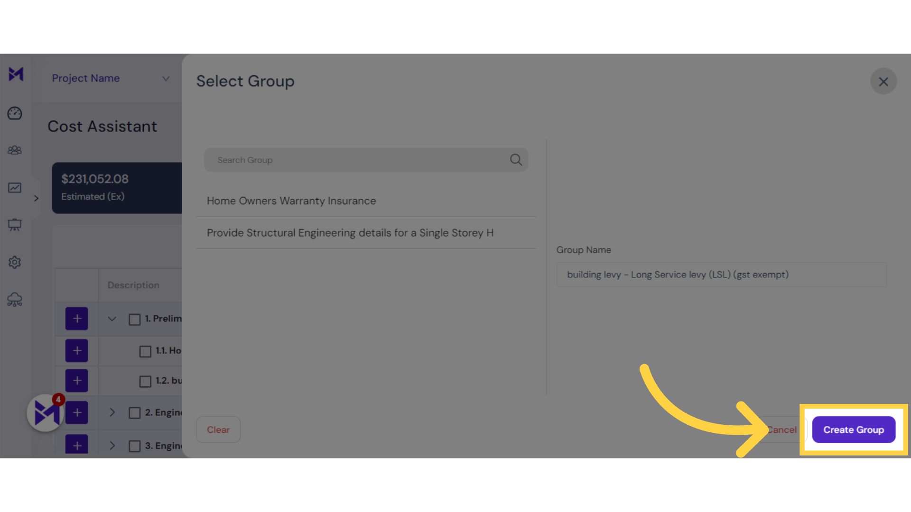
Task: Click the Search Group input field
Action: (x=366, y=159)
